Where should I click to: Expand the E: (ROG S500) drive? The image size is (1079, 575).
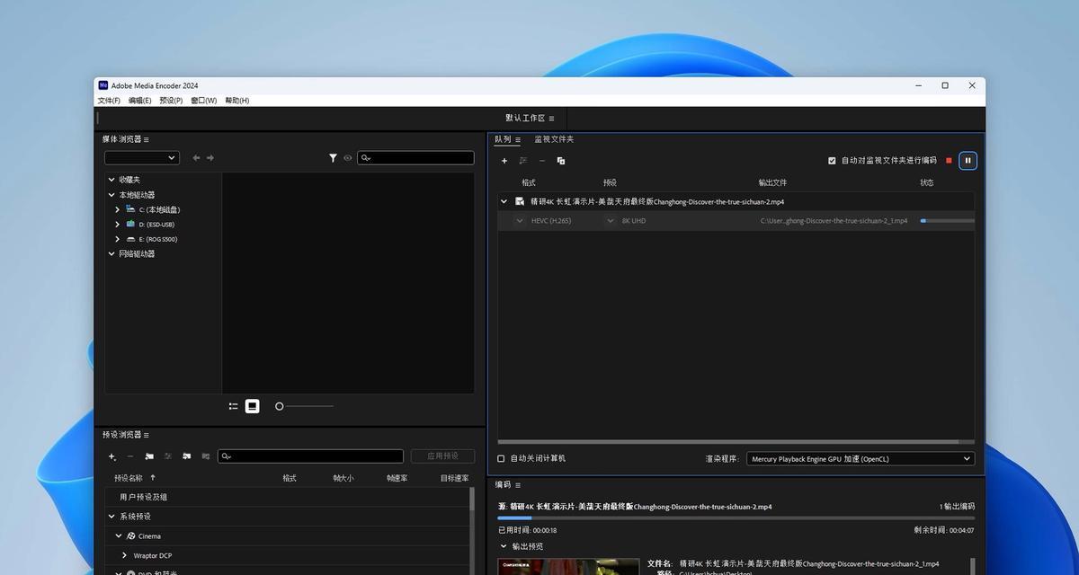[118, 239]
